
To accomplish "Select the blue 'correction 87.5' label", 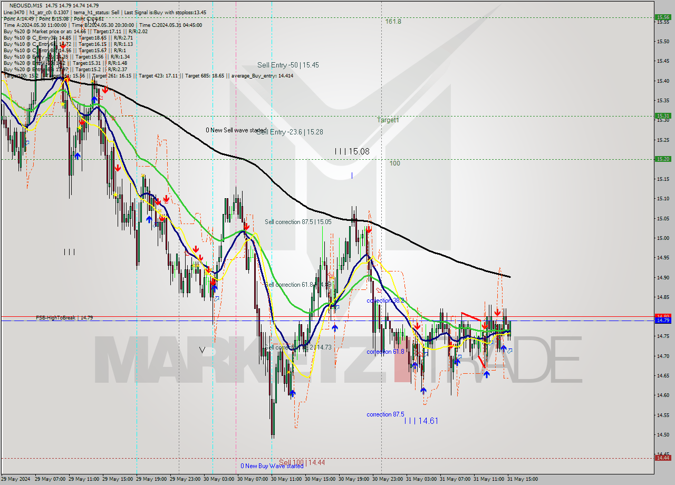I will point(385,414).
